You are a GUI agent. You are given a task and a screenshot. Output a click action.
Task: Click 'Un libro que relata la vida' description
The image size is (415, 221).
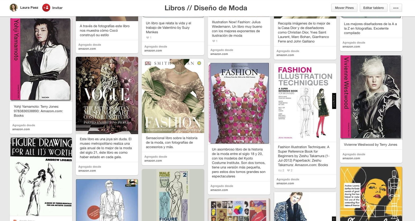tap(169, 27)
